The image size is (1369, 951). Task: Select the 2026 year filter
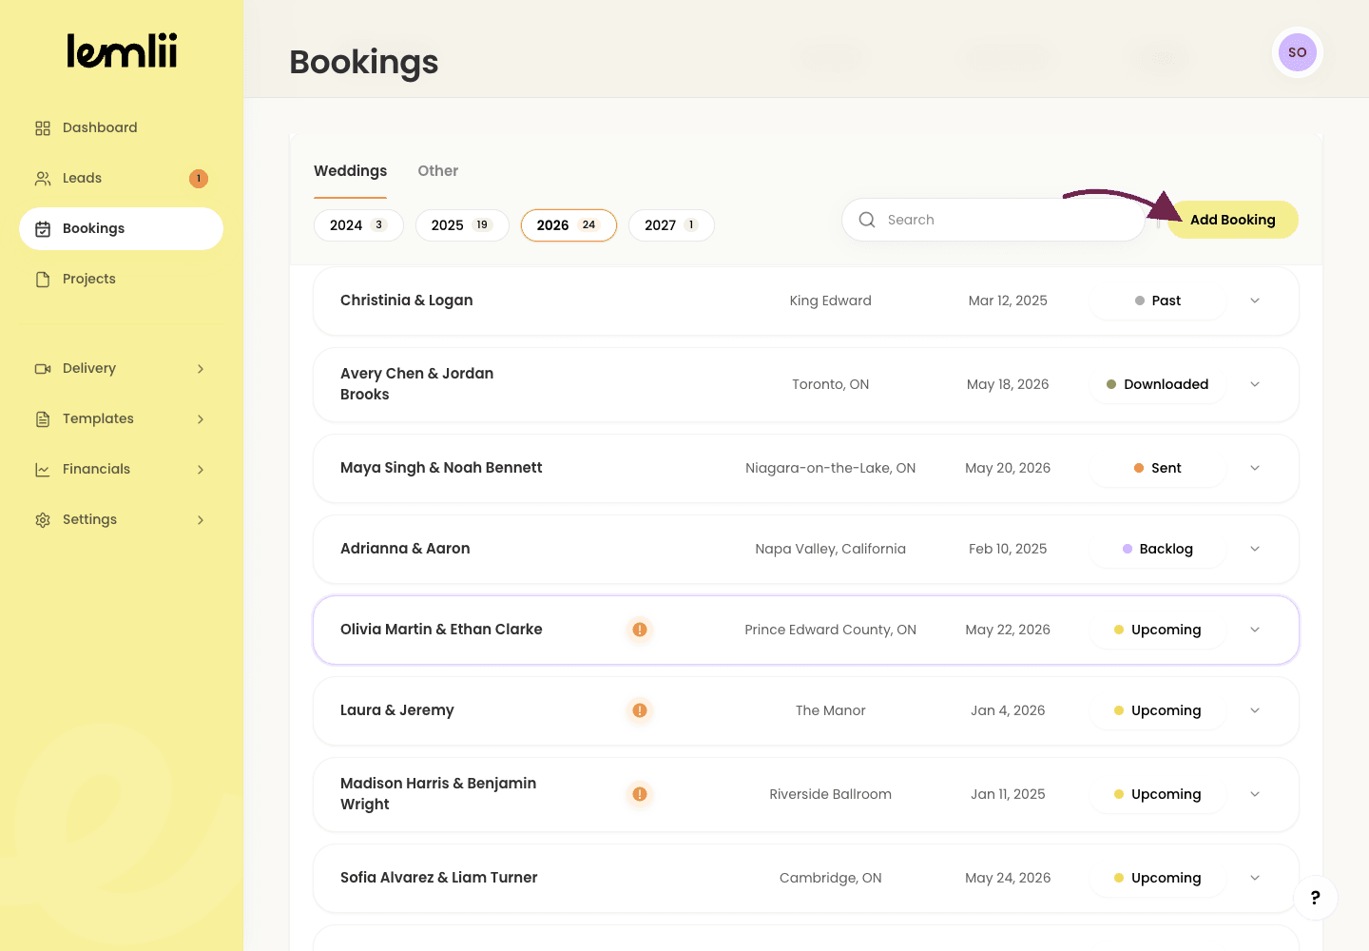pyautogui.click(x=569, y=225)
